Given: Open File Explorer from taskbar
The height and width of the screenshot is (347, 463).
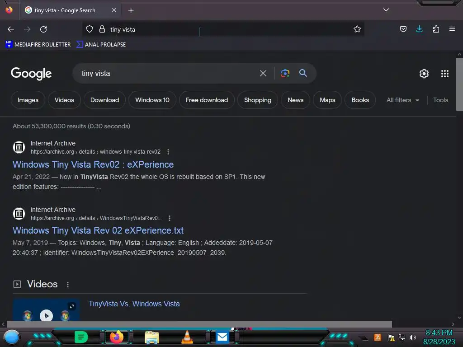Looking at the screenshot, I should tap(152, 337).
